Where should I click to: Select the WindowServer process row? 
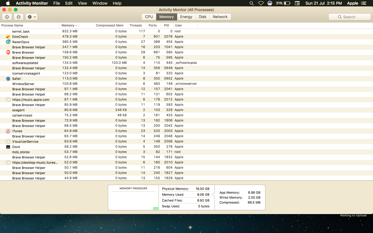(186, 84)
